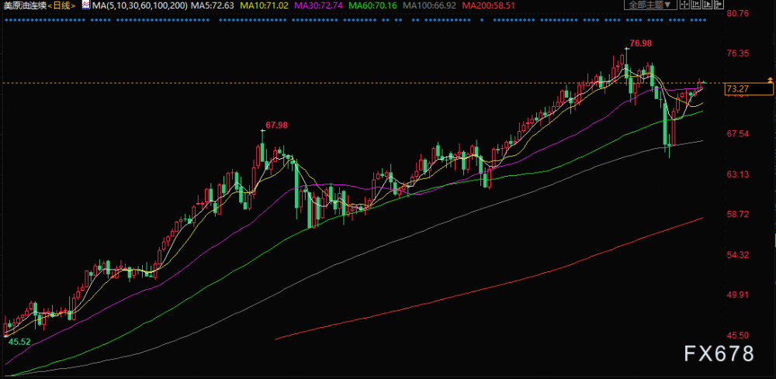Click the <日线> period selector
Screen dimensions: 776x379
coord(62,6)
